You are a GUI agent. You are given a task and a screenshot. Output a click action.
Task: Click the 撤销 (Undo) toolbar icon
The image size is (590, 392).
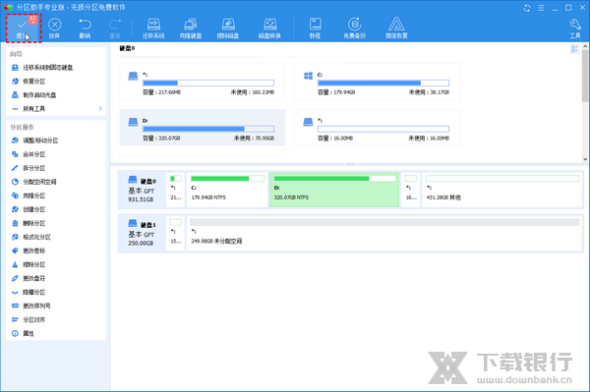coord(85,28)
